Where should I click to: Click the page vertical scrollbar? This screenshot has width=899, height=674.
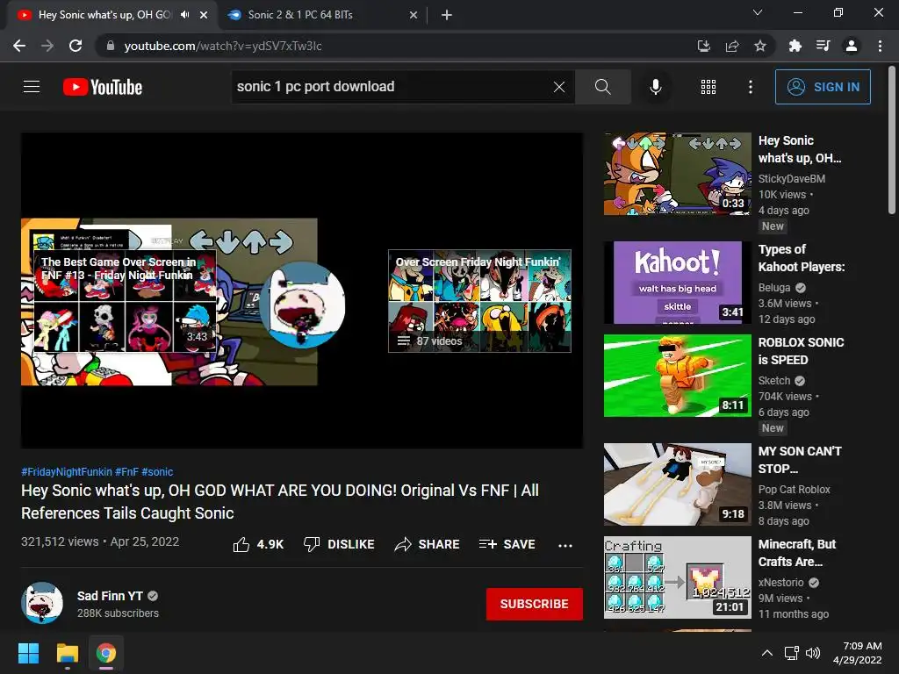pyautogui.click(x=892, y=140)
